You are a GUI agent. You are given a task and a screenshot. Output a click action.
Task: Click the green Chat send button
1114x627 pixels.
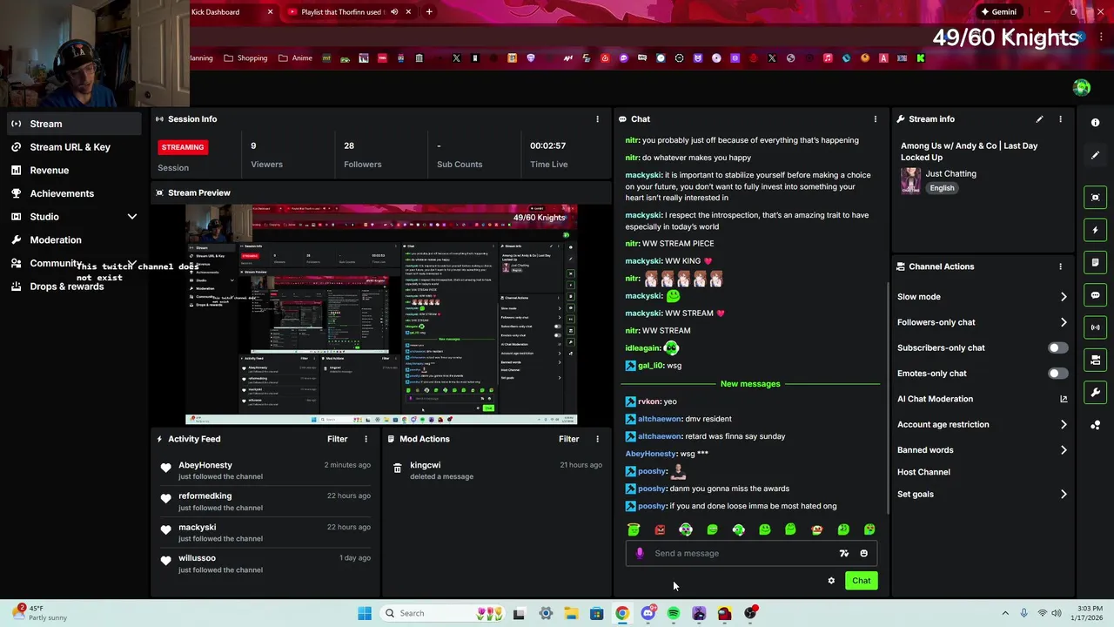point(861,581)
